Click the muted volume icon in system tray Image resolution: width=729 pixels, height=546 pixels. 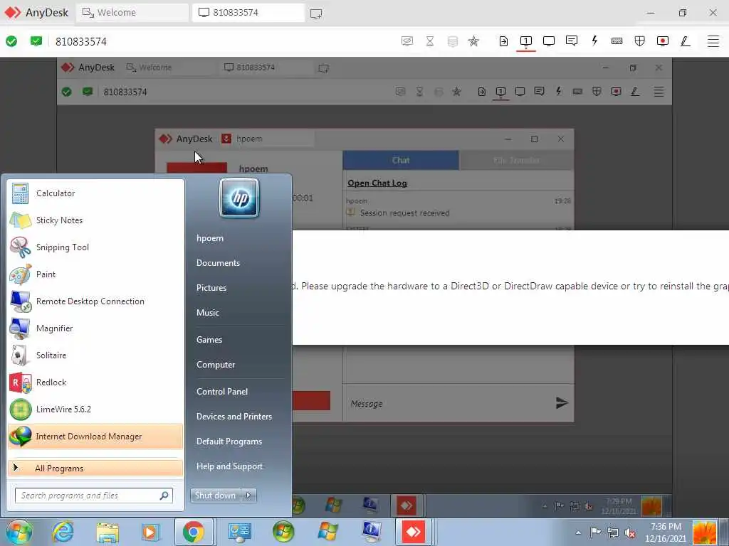[631, 532]
